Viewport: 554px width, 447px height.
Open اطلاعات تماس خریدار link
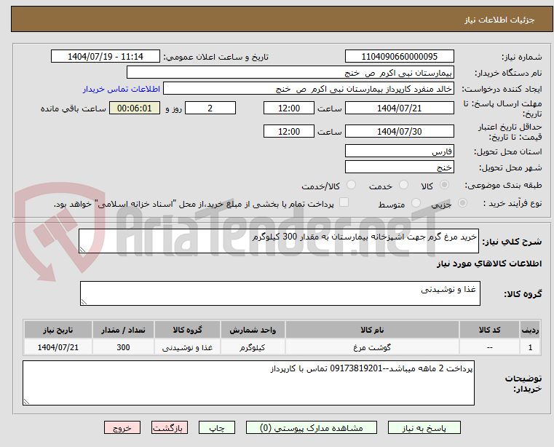coord(122,89)
